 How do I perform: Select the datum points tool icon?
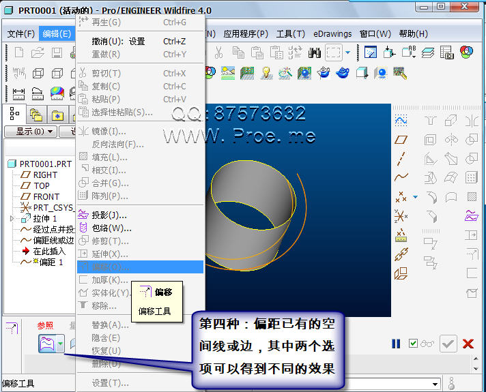coord(401,196)
